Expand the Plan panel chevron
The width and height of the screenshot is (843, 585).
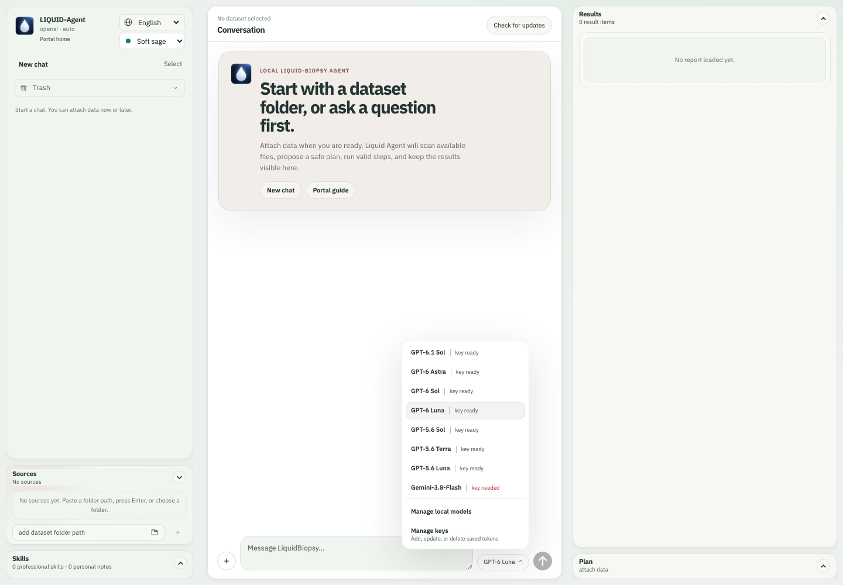tap(823, 566)
